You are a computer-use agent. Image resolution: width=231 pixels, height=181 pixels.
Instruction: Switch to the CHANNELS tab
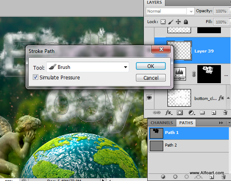[x=162, y=123]
